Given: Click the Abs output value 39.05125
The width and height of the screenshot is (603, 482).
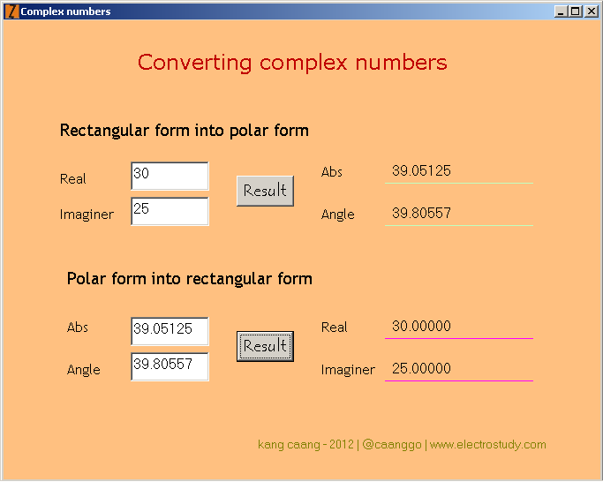Looking at the screenshot, I should point(421,170).
